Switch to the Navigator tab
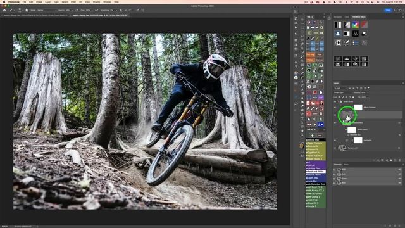The height and width of the screenshot is (228, 405). coord(337,17)
